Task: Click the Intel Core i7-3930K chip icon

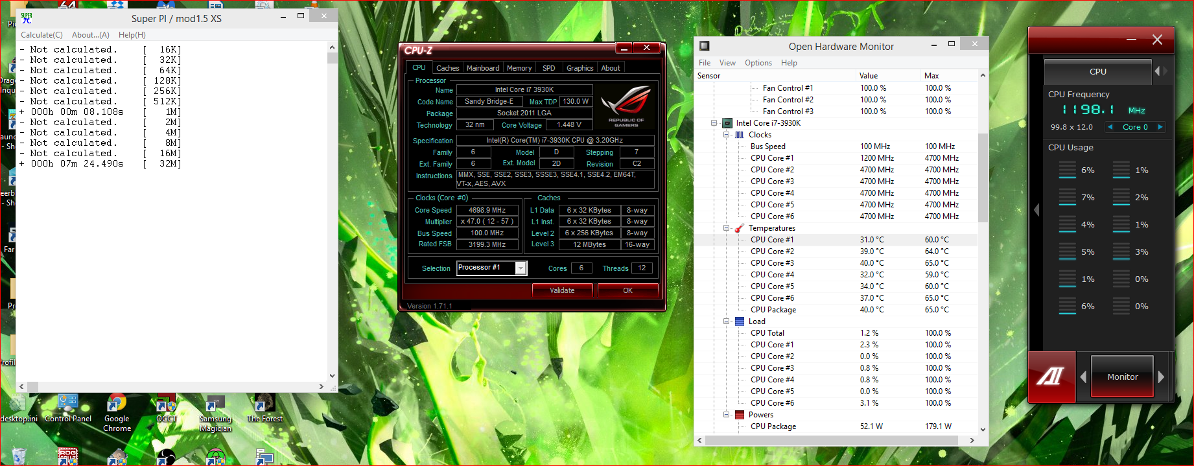Action: click(x=727, y=123)
